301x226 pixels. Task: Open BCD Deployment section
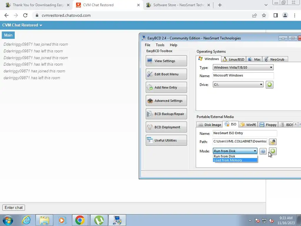click(166, 127)
